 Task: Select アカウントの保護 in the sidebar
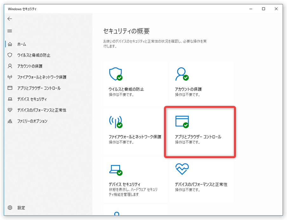click(30, 66)
